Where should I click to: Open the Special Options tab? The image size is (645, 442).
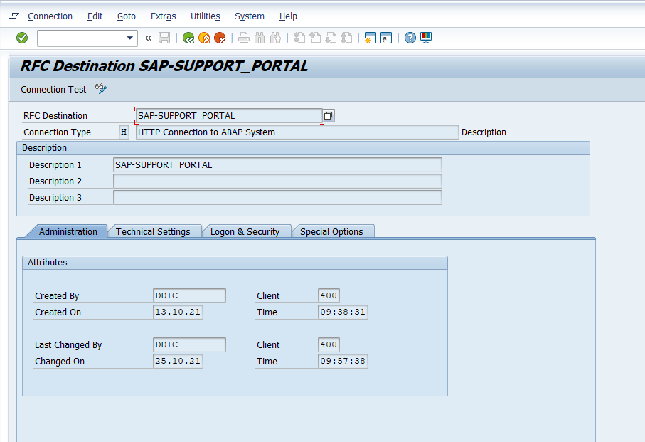pos(331,231)
